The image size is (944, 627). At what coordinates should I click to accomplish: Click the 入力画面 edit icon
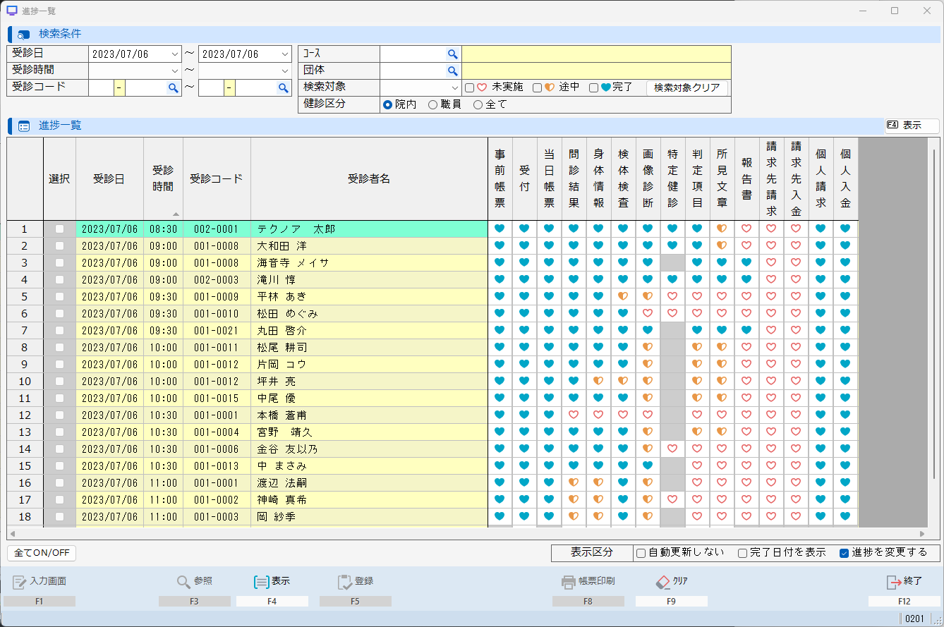pyautogui.click(x=20, y=582)
